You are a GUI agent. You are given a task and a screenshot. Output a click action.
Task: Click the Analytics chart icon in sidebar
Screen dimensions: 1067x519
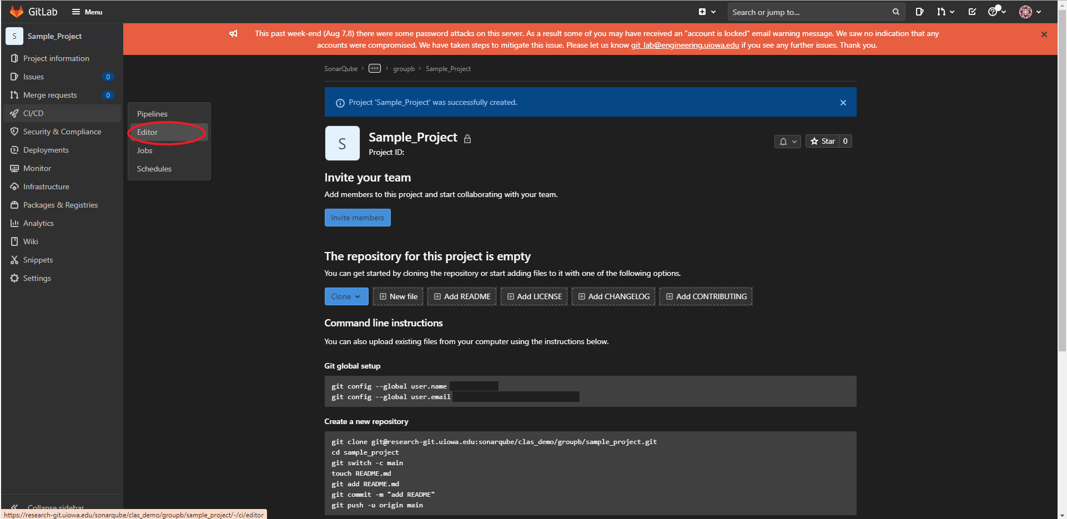pos(14,223)
